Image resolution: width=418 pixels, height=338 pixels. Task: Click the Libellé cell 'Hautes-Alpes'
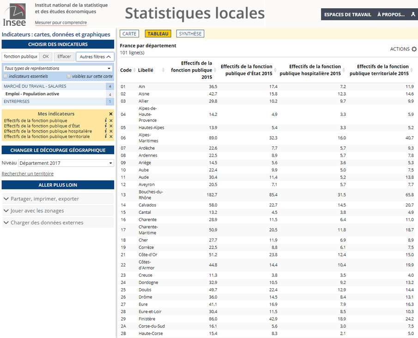151,127
